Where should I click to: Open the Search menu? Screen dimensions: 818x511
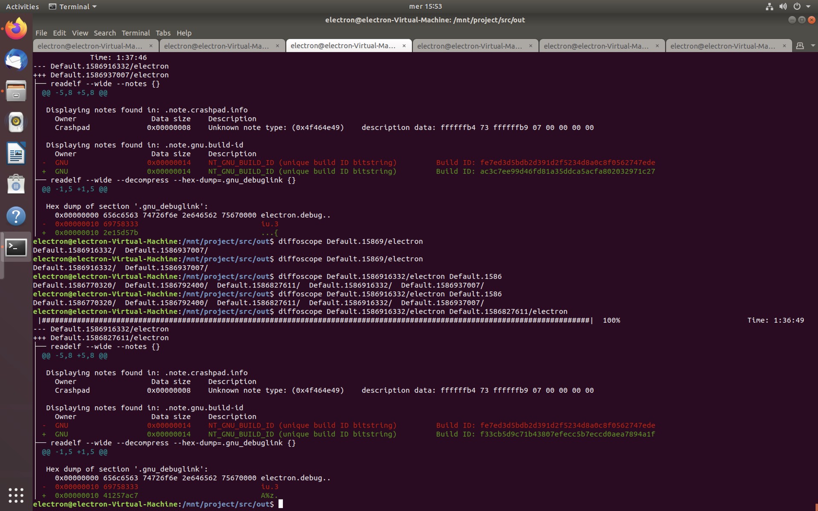tap(104, 33)
